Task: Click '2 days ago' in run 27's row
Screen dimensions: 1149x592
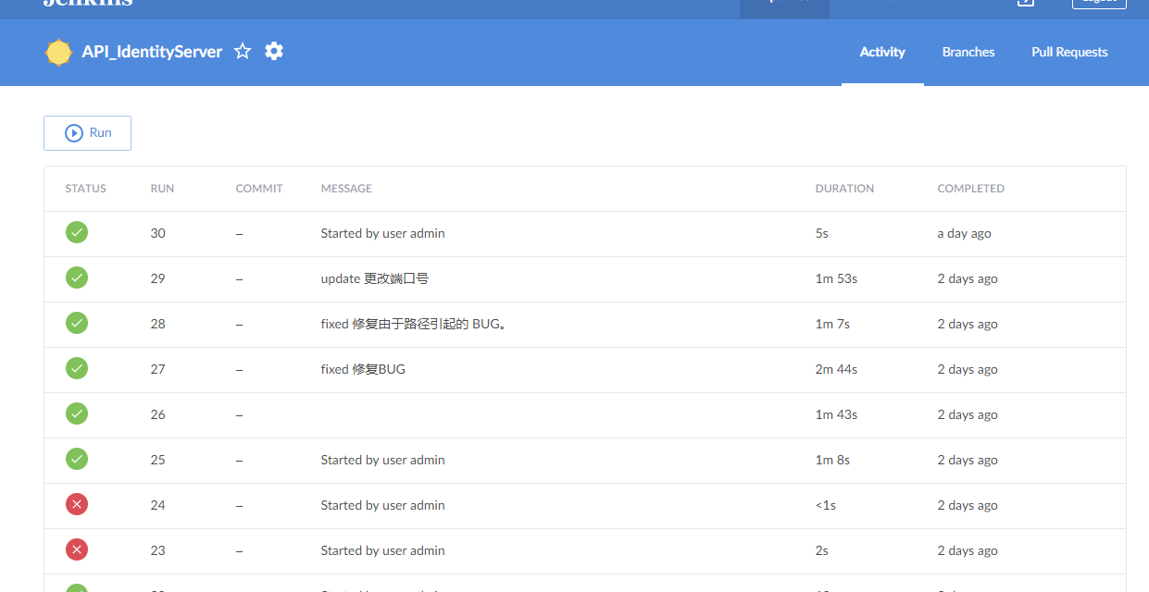Action: pos(968,370)
